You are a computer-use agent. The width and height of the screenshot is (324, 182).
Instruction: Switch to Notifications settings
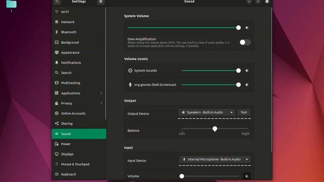[79, 63]
